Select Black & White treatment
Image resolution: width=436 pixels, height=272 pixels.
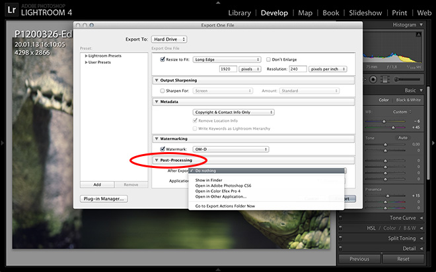click(x=408, y=100)
